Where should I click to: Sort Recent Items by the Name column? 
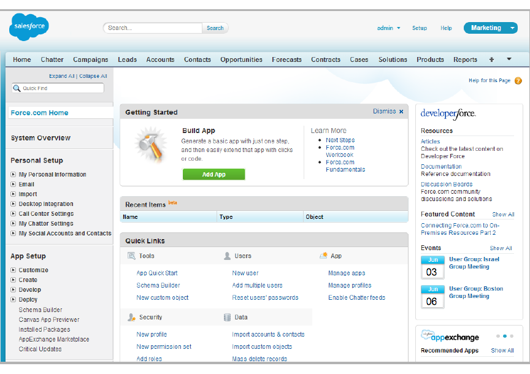pos(130,217)
